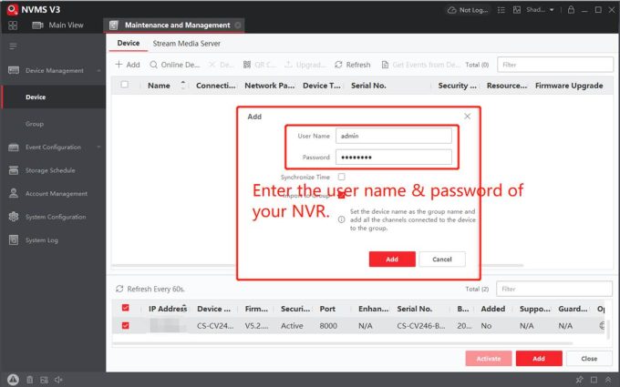Uncheck the CS-CV246 device row checkbox
This screenshot has width=620, height=387.
(x=125, y=325)
